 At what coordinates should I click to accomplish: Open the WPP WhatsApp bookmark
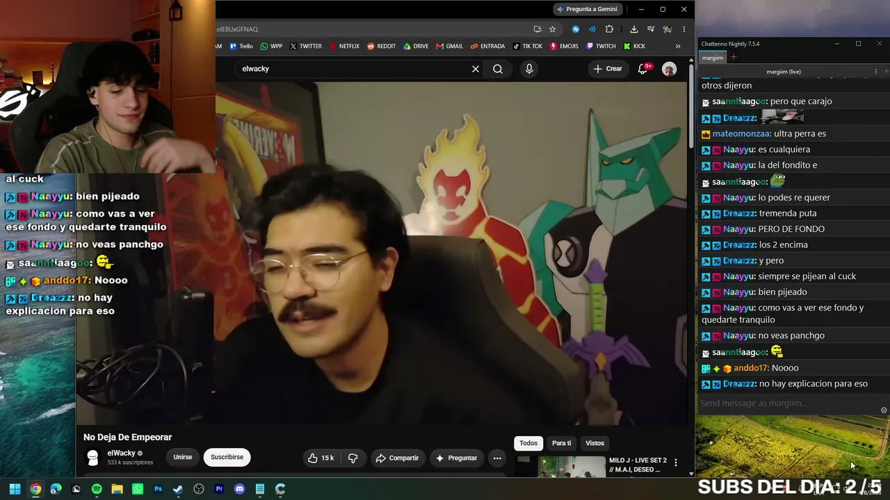(271, 46)
